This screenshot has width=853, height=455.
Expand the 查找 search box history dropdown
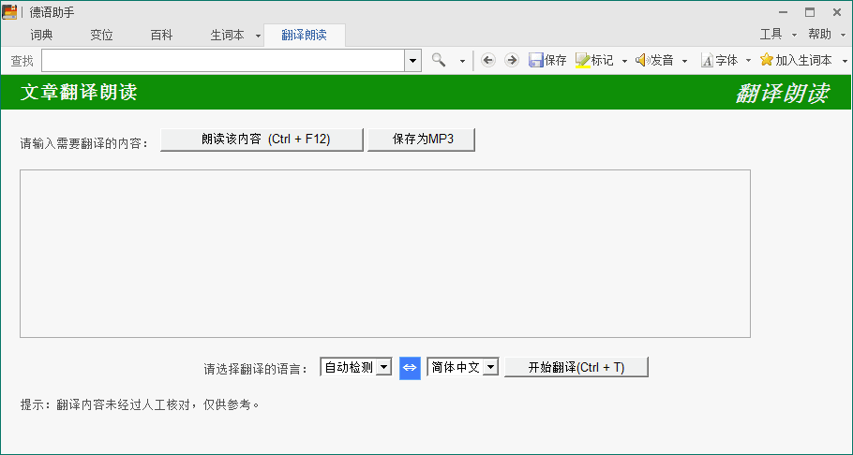413,60
